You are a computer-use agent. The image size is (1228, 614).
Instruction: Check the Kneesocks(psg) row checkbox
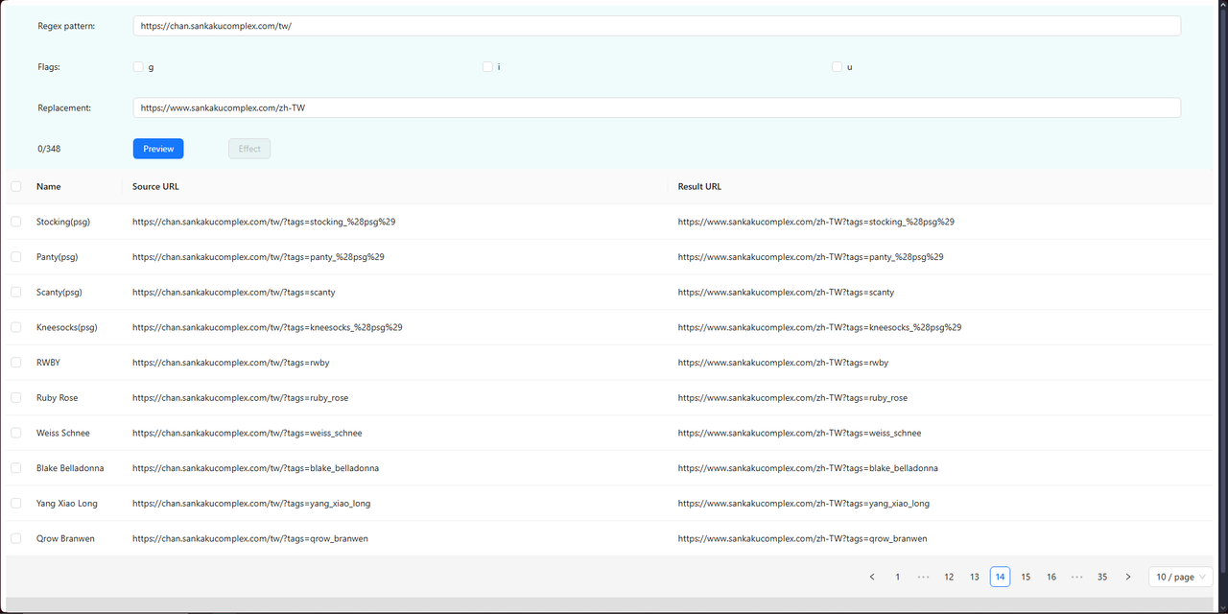[15, 327]
